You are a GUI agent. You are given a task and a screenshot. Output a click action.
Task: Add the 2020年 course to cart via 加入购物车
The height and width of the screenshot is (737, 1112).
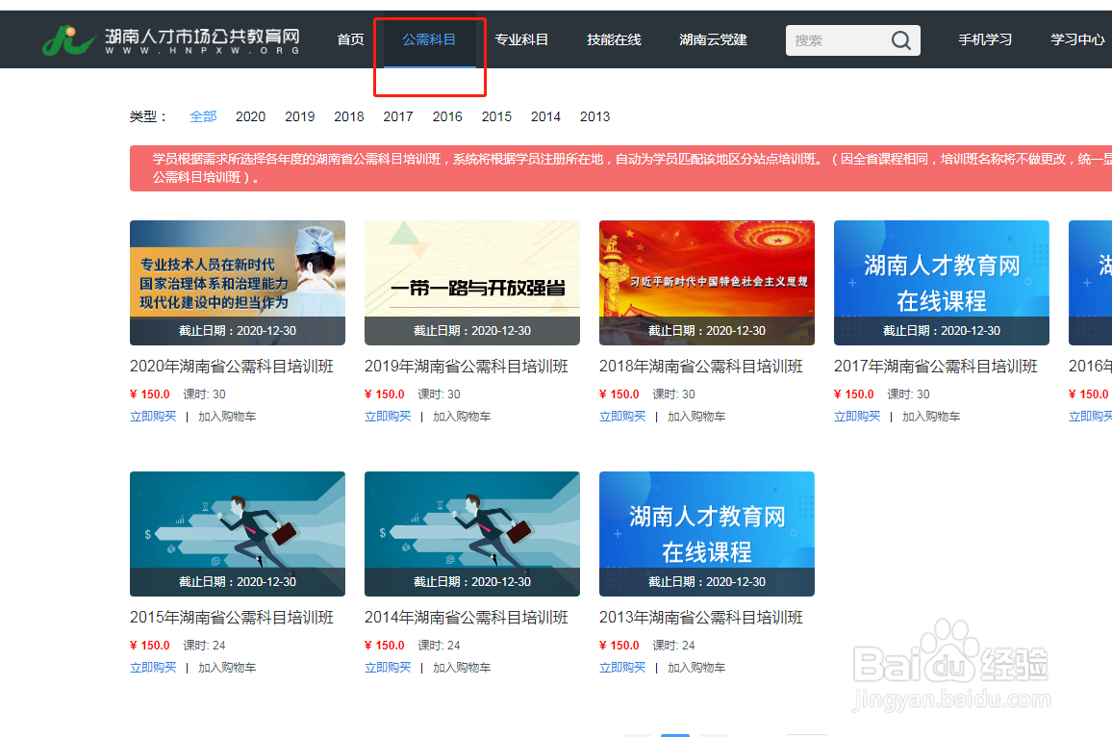[227, 417]
